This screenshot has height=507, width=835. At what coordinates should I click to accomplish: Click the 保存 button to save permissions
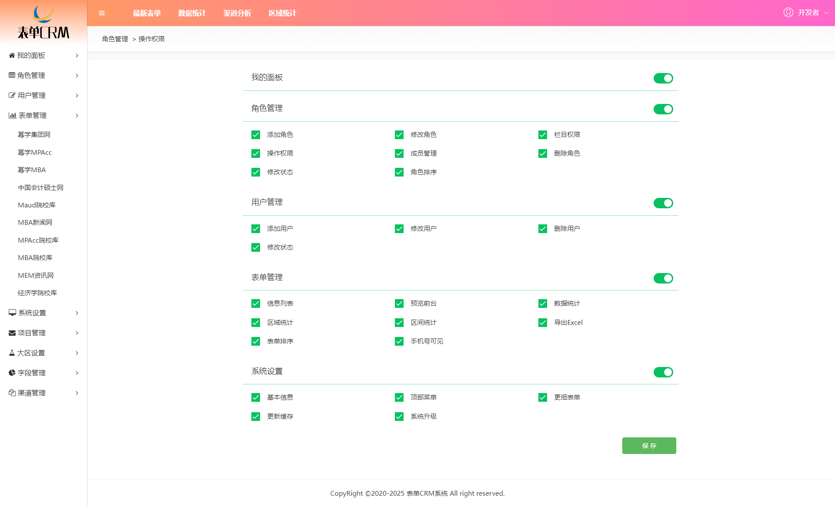click(x=649, y=446)
